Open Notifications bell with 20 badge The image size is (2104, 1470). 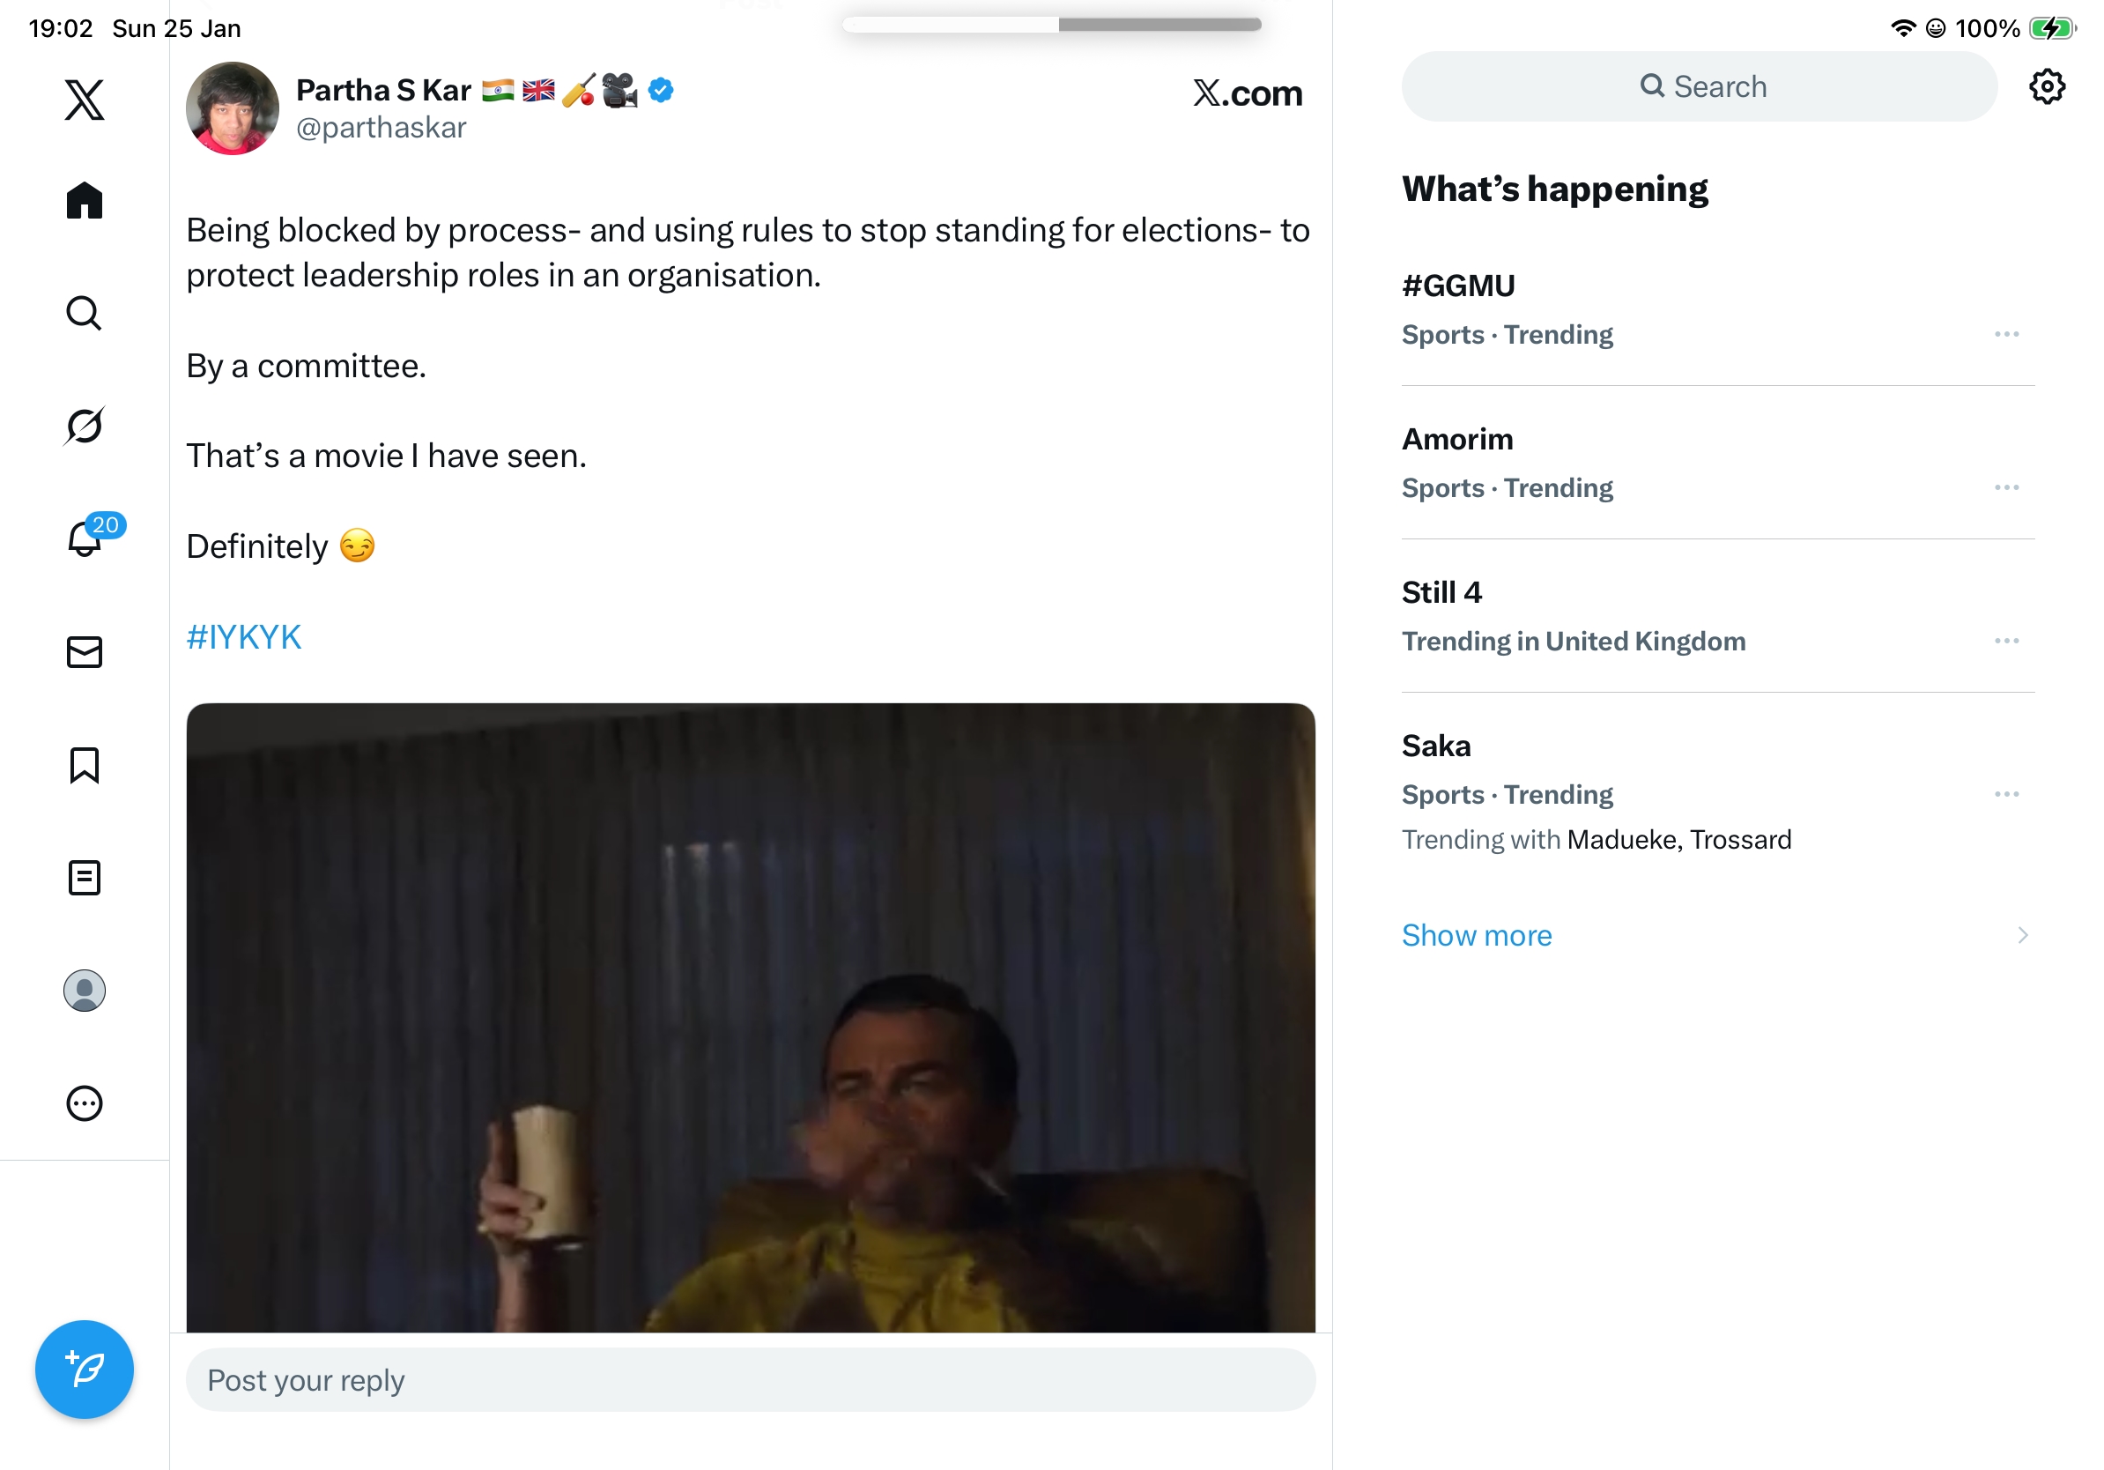pyautogui.click(x=85, y=538)
